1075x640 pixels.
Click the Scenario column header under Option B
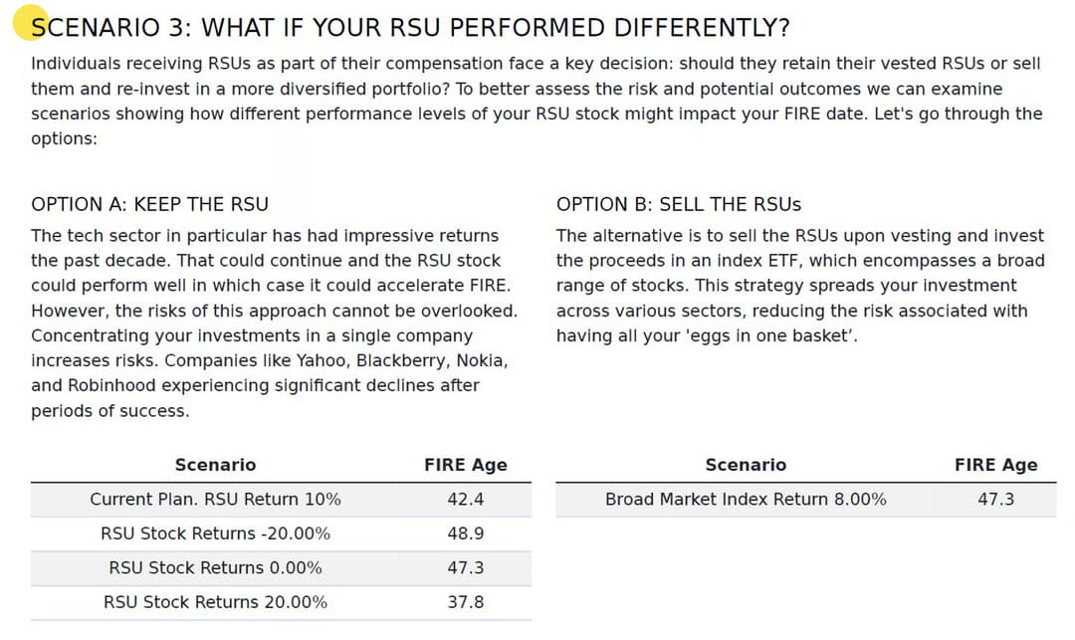tap(746, 465)
